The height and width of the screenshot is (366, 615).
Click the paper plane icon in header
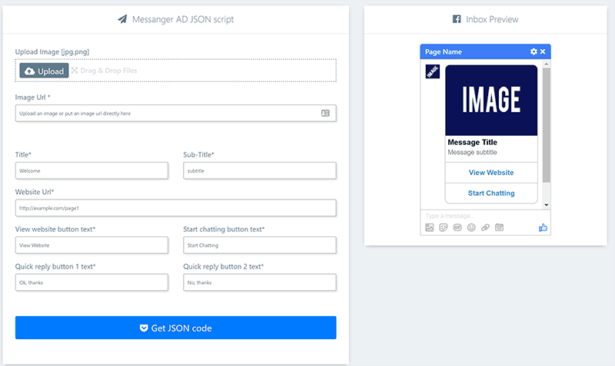[123, 19]
